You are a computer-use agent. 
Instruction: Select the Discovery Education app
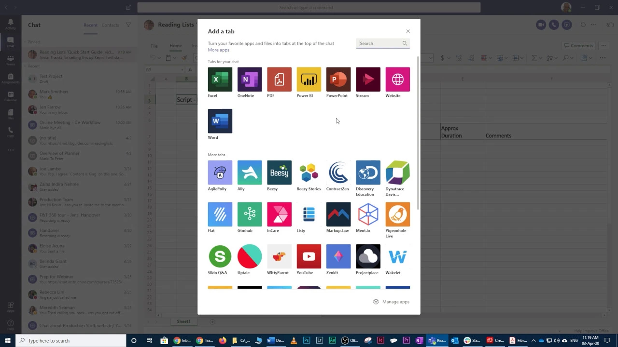[368, 173]
